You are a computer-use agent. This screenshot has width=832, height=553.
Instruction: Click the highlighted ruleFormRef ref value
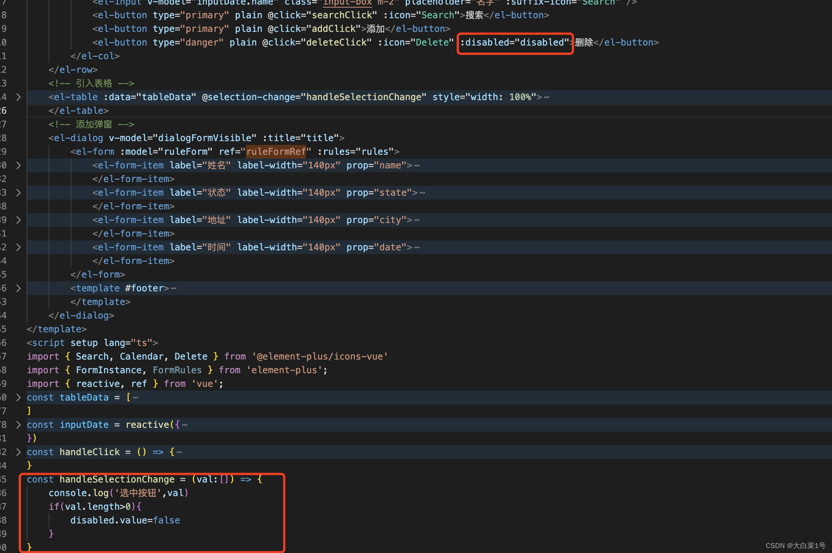tap(276, 152)
